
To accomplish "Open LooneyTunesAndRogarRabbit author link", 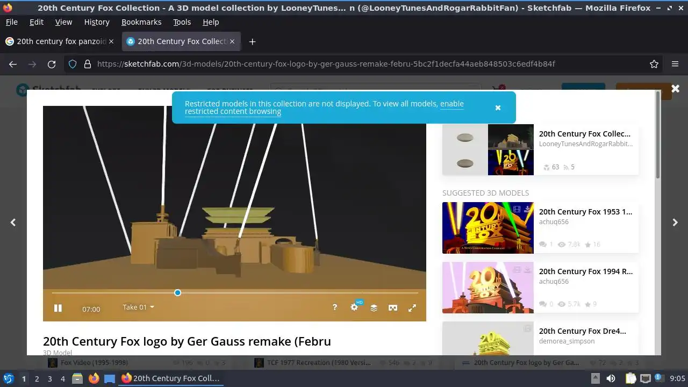I will coord(586,144).
